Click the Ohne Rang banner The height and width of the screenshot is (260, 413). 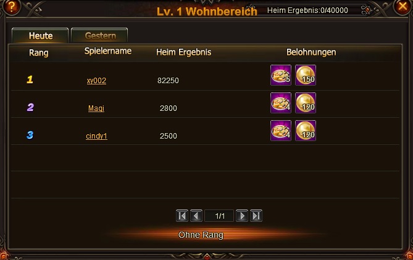click(x=201, y=235)
